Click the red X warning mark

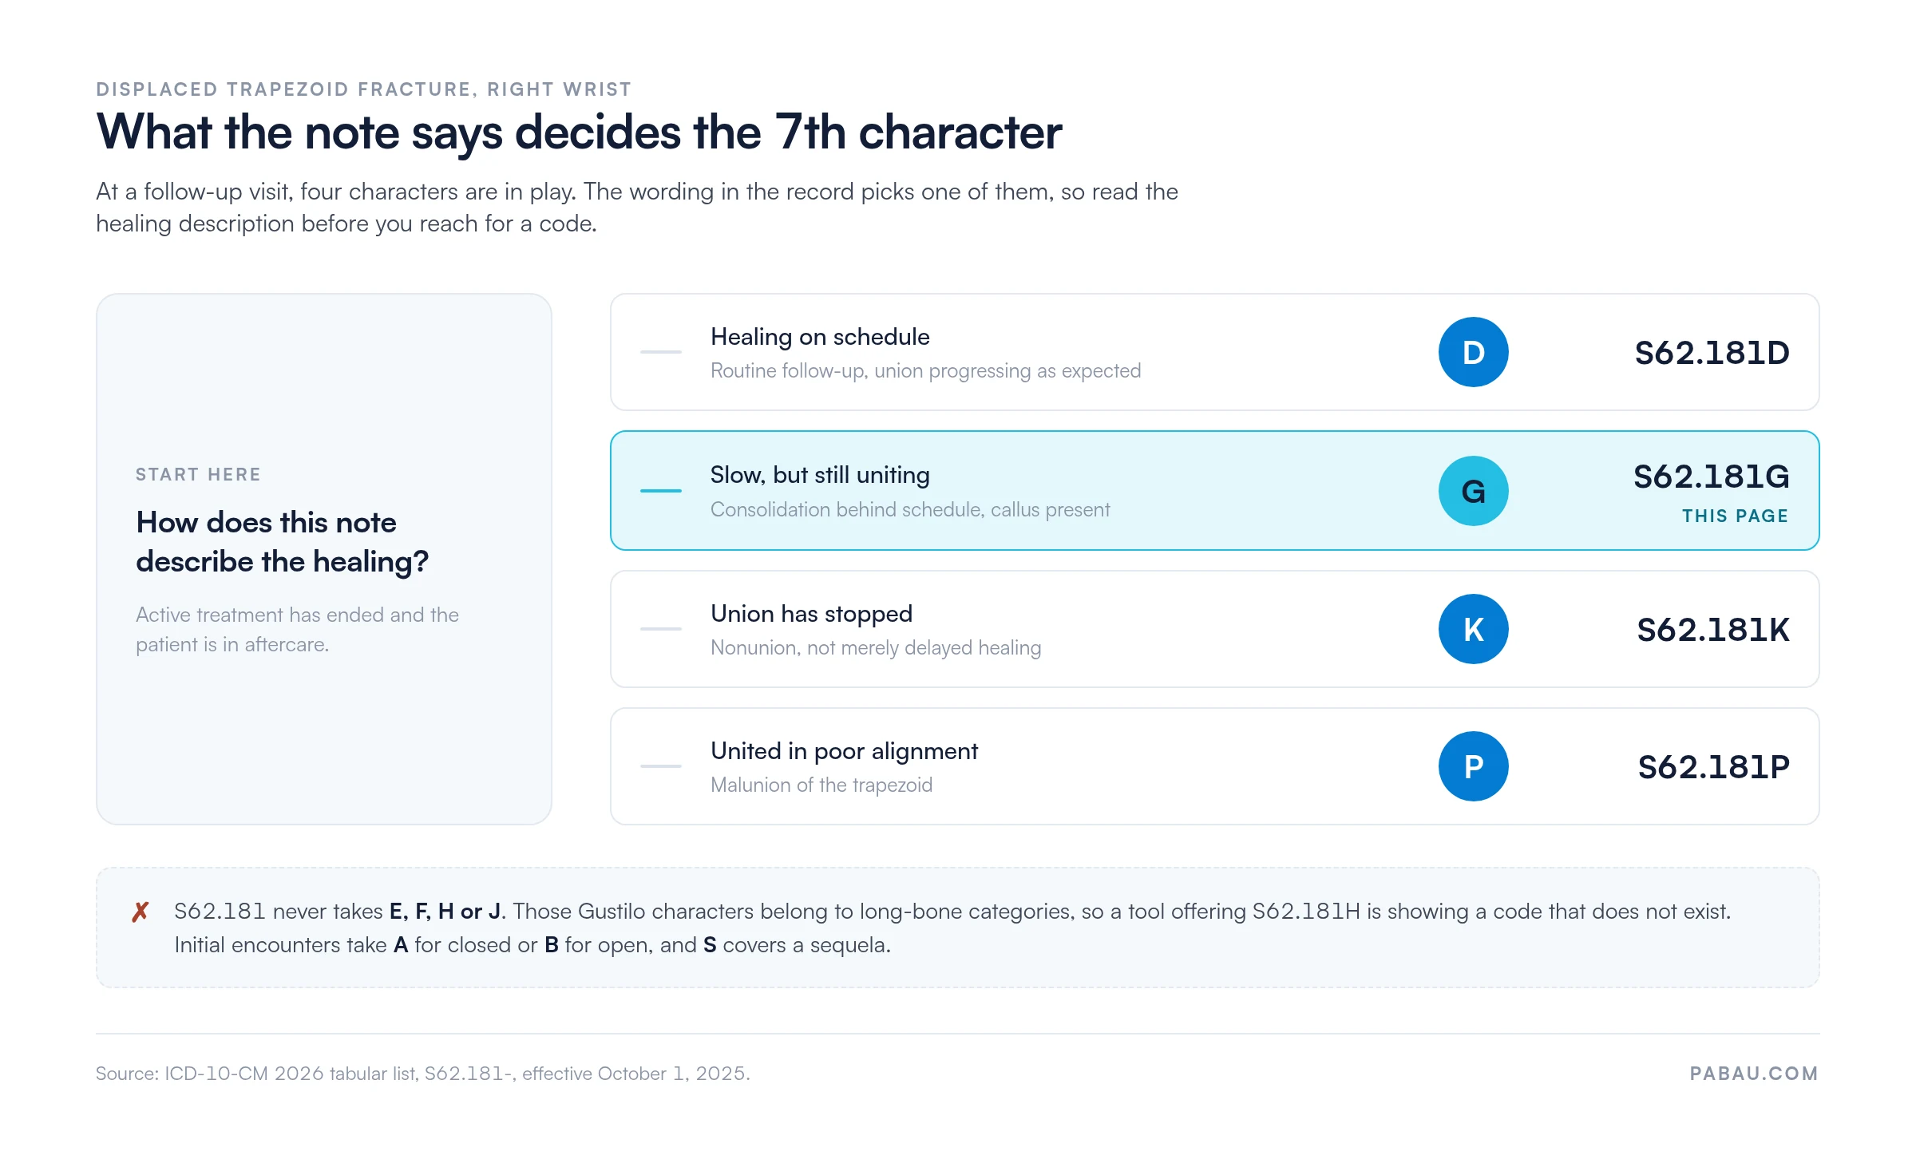tap(141, 912)
